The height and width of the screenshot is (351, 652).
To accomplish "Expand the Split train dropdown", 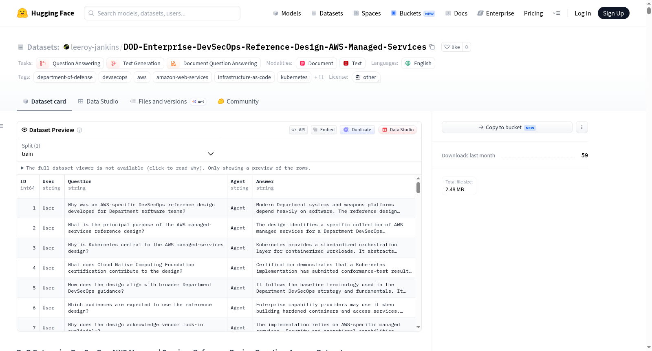I will [118, 150].
